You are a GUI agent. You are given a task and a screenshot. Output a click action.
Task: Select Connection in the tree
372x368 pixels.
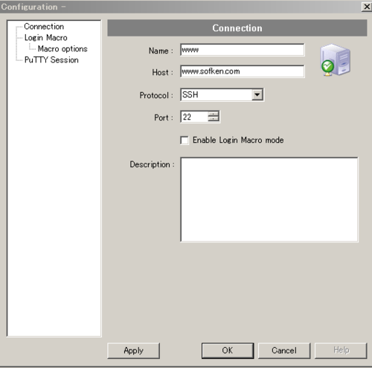click(44, 27)
